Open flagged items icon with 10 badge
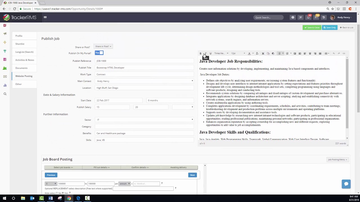Viewport: 360px width, 202px height. pos(316,17)
